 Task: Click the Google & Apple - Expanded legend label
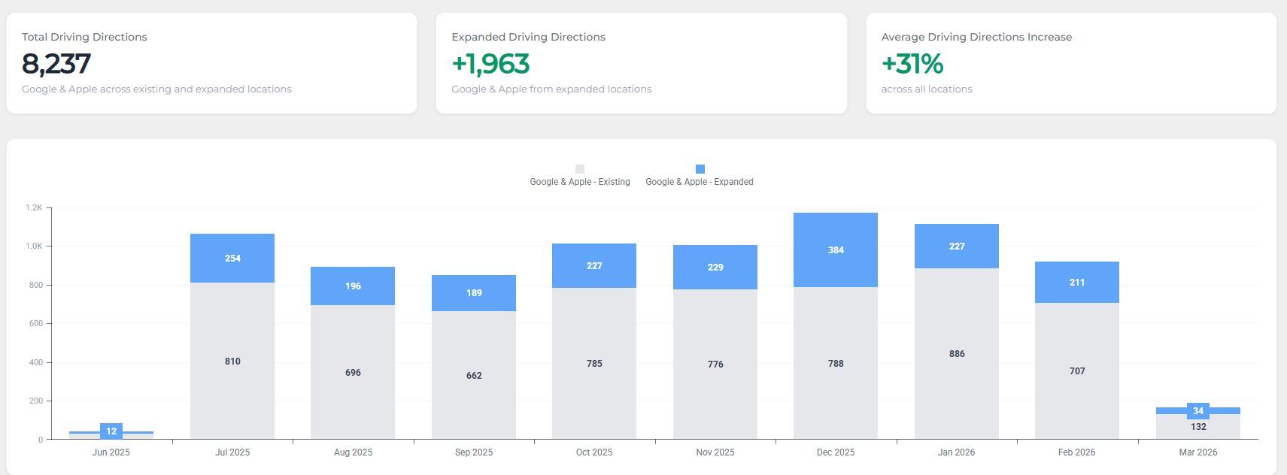click(x=699, y=182)
